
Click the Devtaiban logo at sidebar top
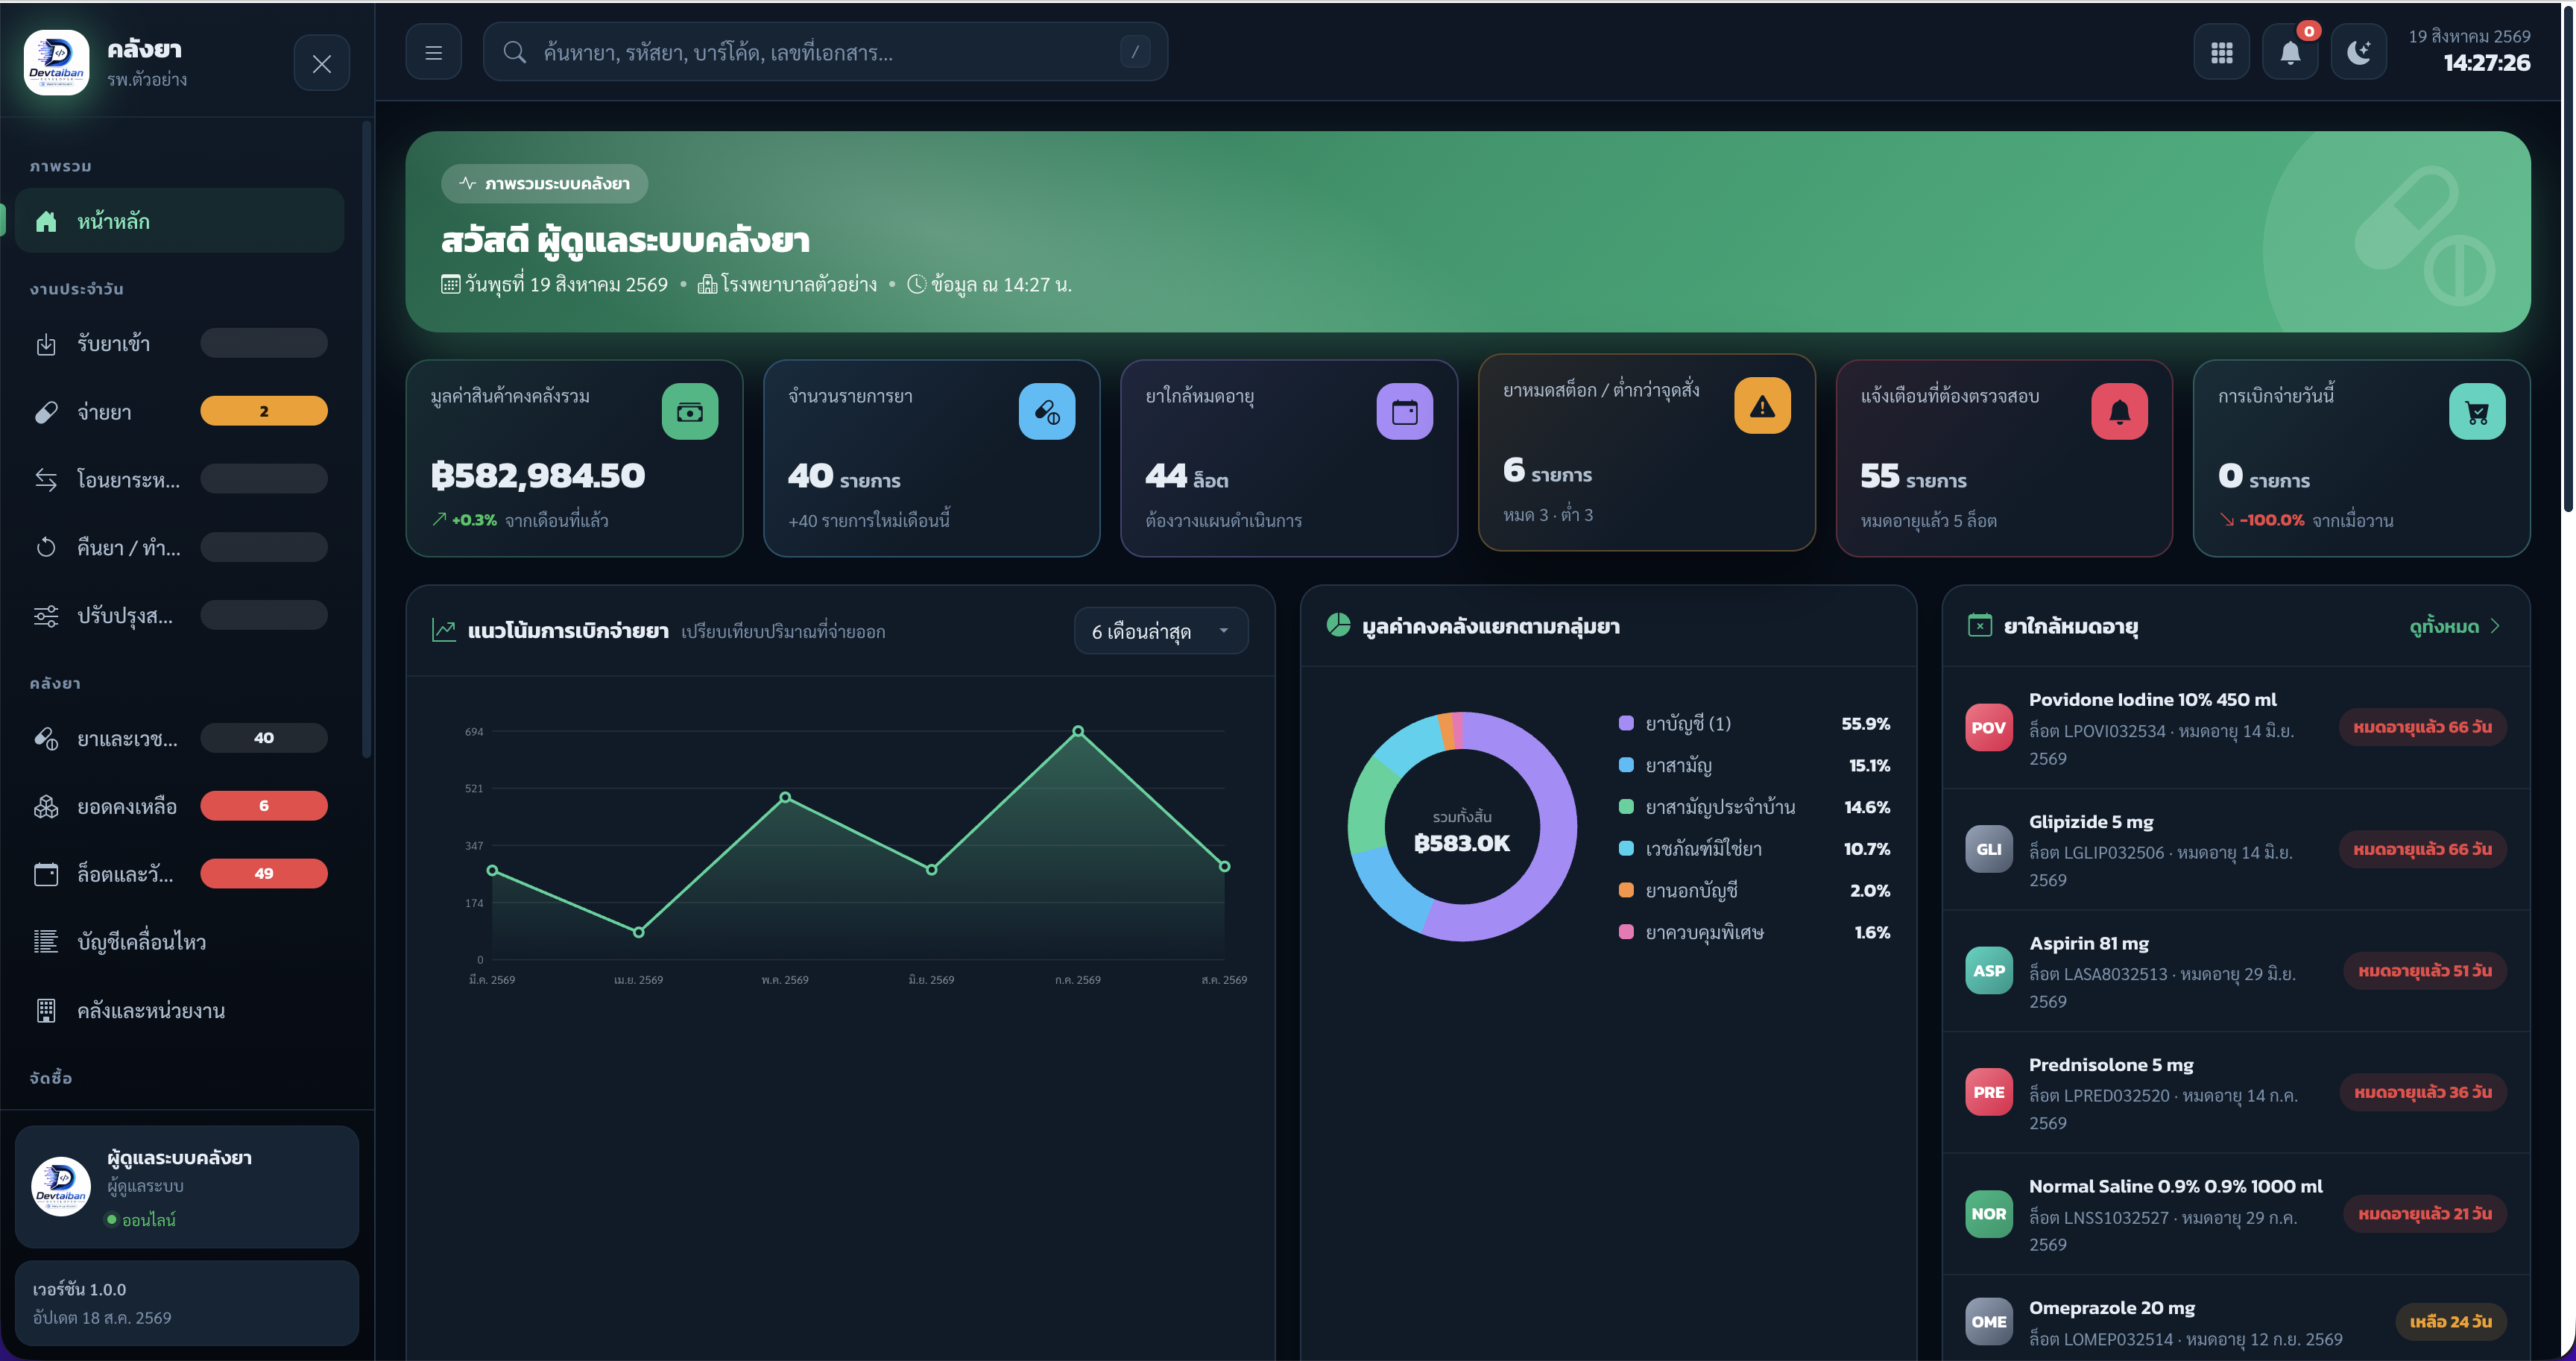(56, 62)
